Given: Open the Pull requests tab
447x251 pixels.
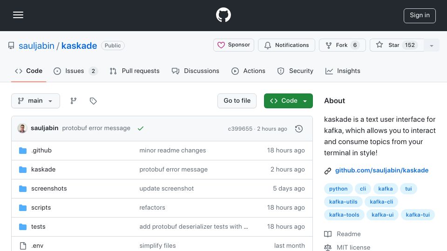Looking at the screenshot, I should [x=135, y=71].
